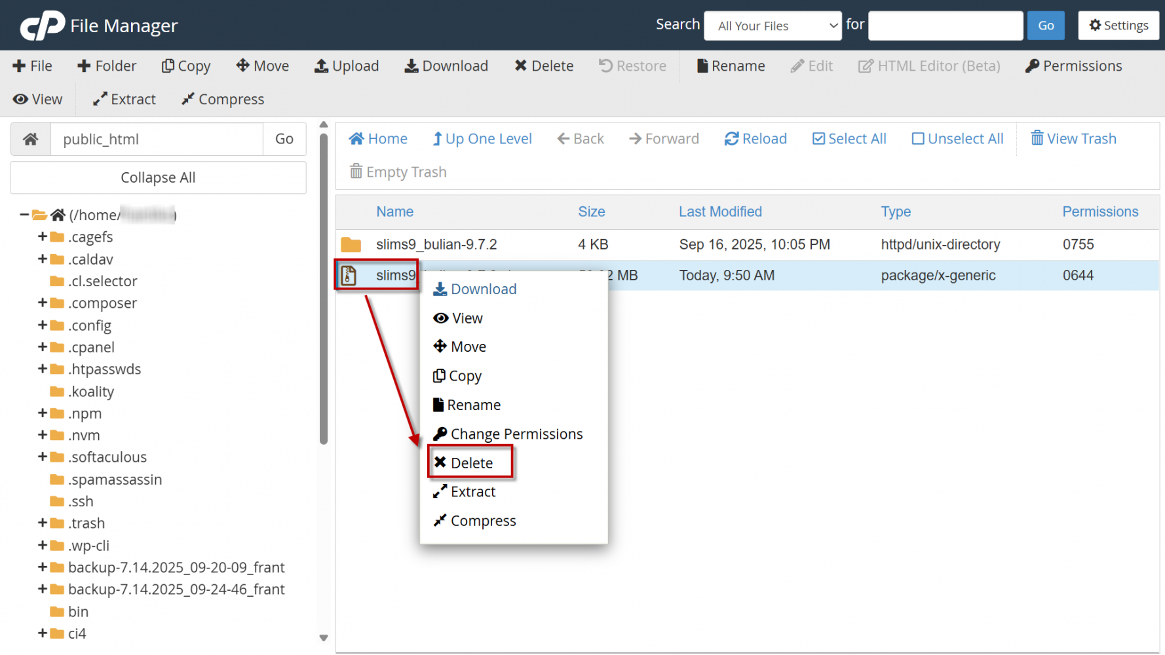
Task: Open View Trash
Action: 1073,139
